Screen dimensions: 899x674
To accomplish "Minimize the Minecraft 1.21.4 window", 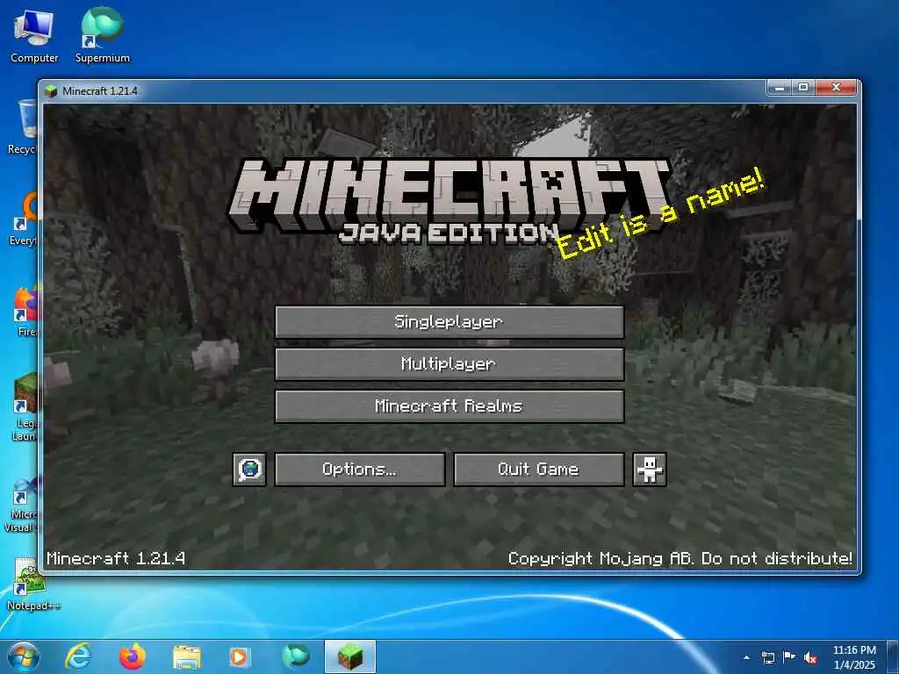I will tap(780, 88).
